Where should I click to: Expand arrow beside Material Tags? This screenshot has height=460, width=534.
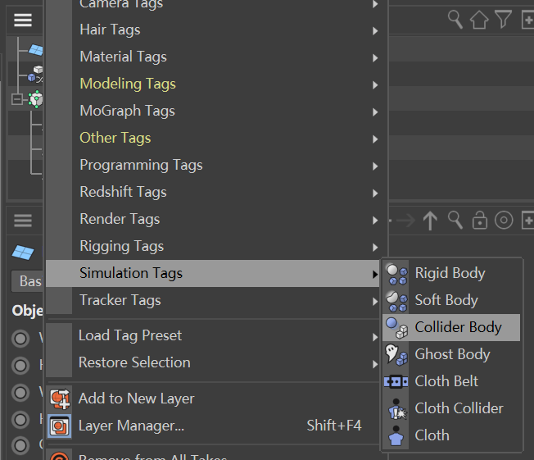coord(375,57)
